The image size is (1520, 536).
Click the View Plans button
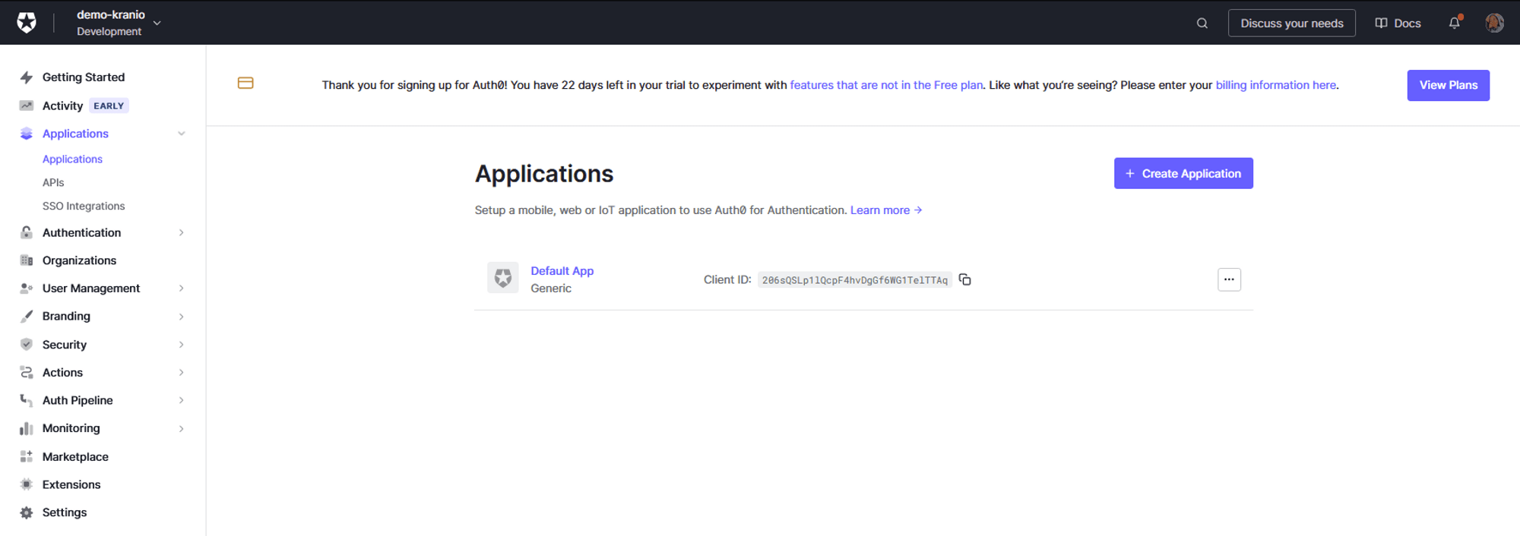[1448, 85]
